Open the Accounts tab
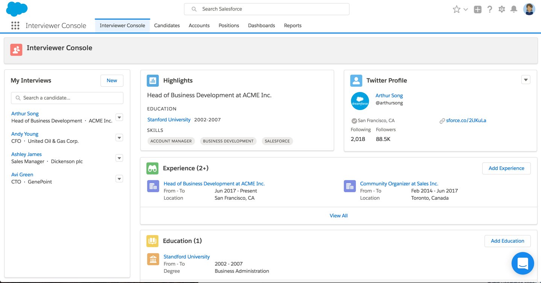Screen dimensions: 541x283 [199, 26]
